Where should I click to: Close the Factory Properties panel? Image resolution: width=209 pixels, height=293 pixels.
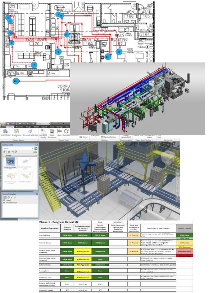tap(37, 194)
